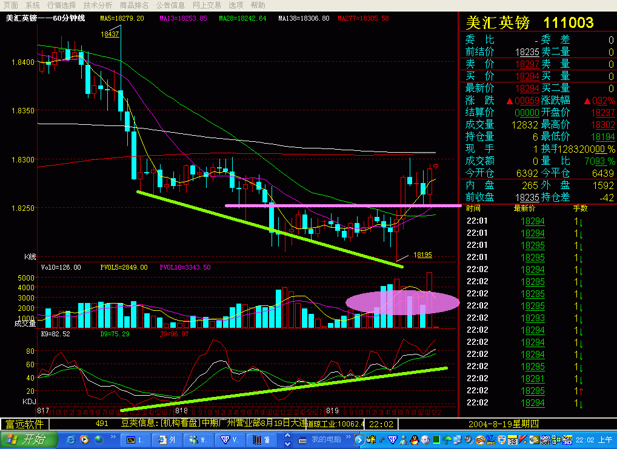Switch to the 富 charting taskbar window
This screenshot has width=617, height=449.
(x=261, y=440)
